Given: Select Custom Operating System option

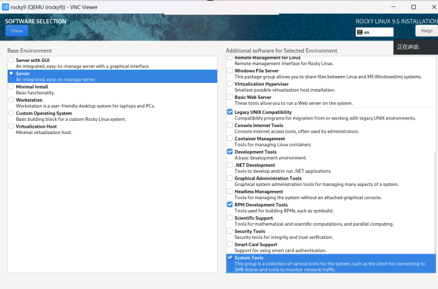Looking at the screenshot, I should pyautogui.click(x=11, y=113).
